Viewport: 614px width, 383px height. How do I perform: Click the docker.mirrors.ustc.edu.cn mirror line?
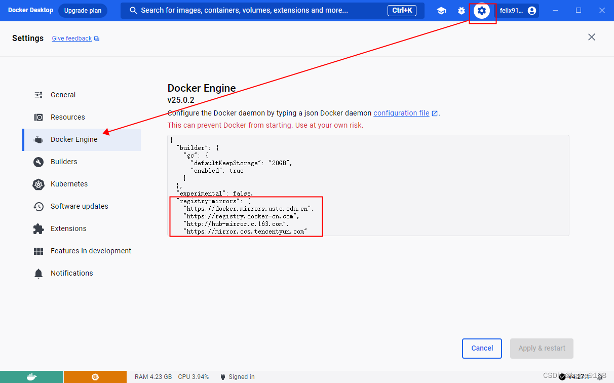248,209
